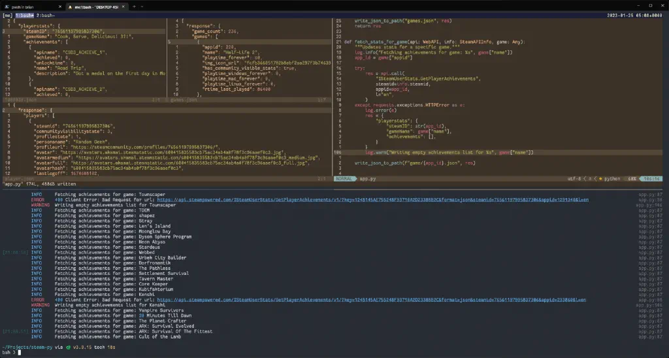This screenshot has height=358, width=669.
Task: Click the "game_count": 236 line
Action: coord(216,31)
